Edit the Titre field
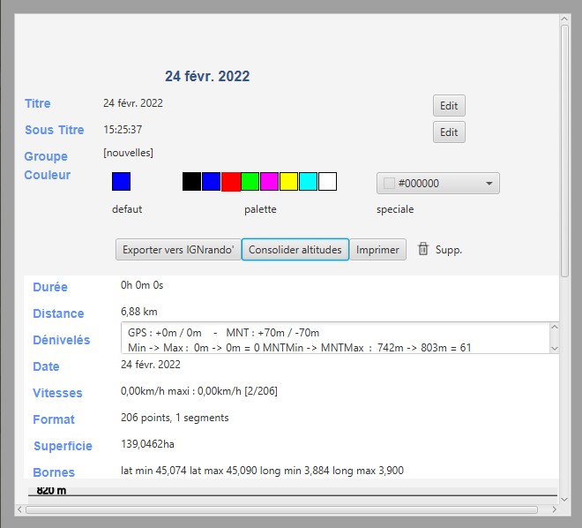This screenshot has height=528, width=582. point(449,106)
